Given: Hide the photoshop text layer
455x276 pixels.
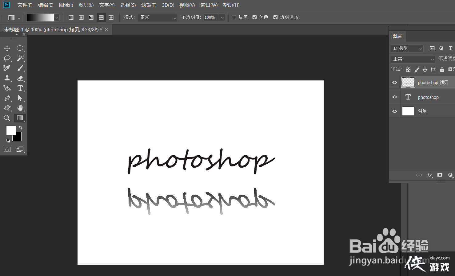Looking at the screenshot, I should 394,97.
